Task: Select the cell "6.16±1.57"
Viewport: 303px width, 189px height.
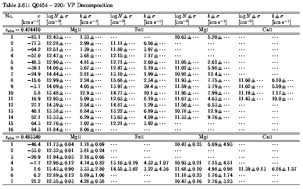Action: click(x=284, y=169)
